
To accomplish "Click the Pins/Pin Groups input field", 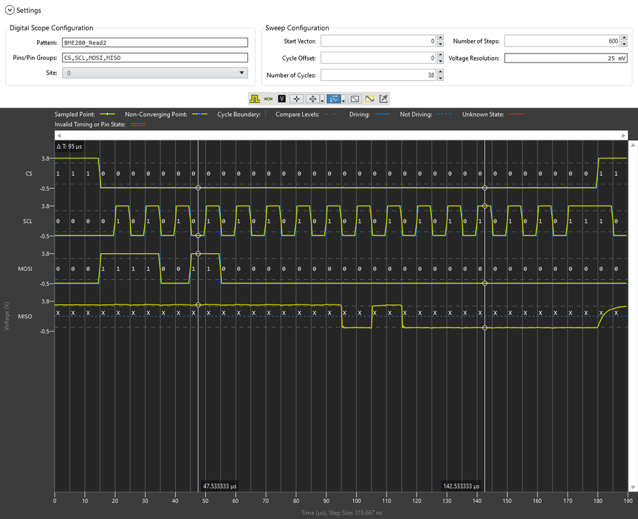I will [x=155, y=57].
